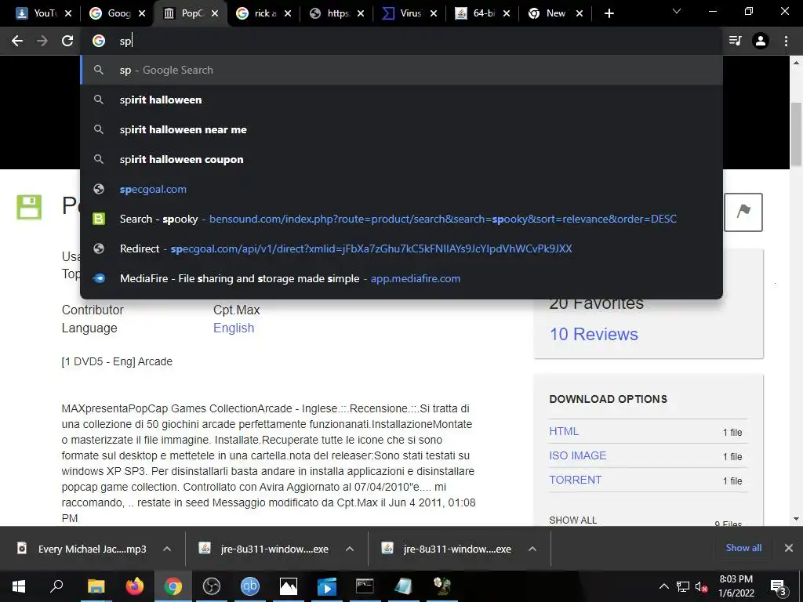Select the bensound 'Search - spooky' suggestion

tap(401, 219)
